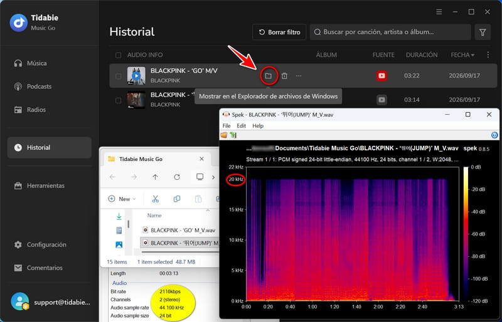This screenshot has height=322, width=502.
Task: Sort files by the Name column header
Action: pyautogui.click(x=154, y=216)
